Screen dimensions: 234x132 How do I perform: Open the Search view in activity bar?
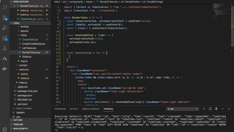pos(5,7)
